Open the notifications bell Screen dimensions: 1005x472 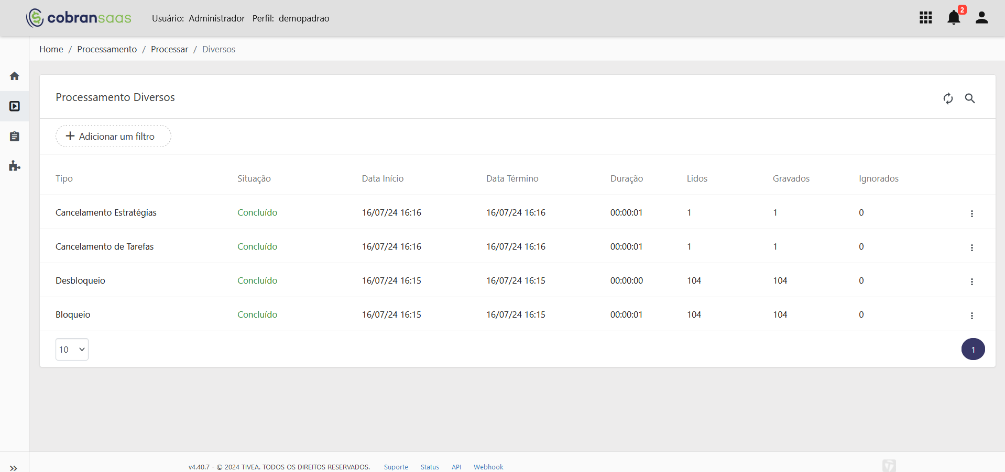tap(954, 18)
